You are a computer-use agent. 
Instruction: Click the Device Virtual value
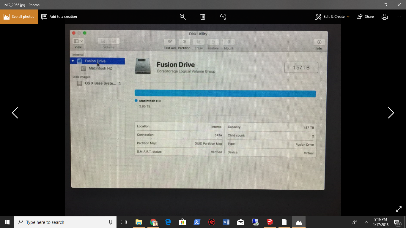pyautogui.click(x=309, y=153)
